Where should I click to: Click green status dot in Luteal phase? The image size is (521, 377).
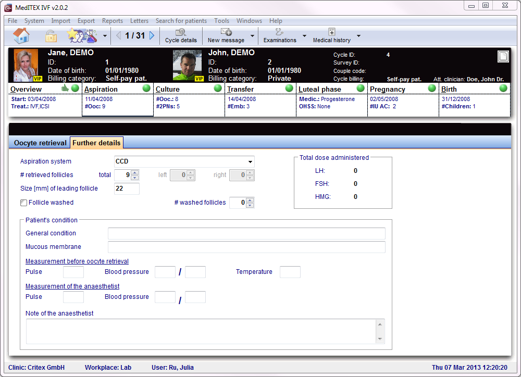(361, 88)
